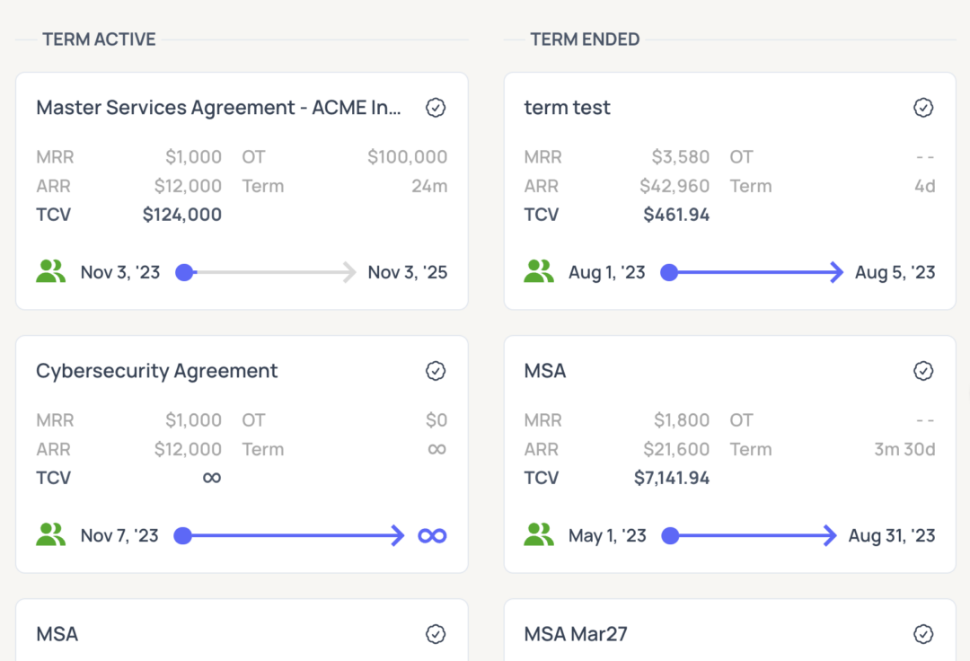Click the verified badge on term test card
Screen dimensions: 970x661
pyautogui.click(x=923, y=108)
